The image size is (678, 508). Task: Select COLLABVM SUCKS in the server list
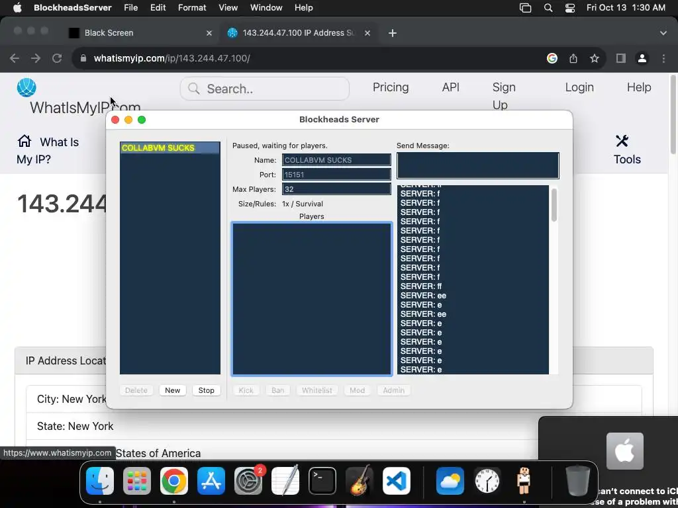click(x=170, y=148)
